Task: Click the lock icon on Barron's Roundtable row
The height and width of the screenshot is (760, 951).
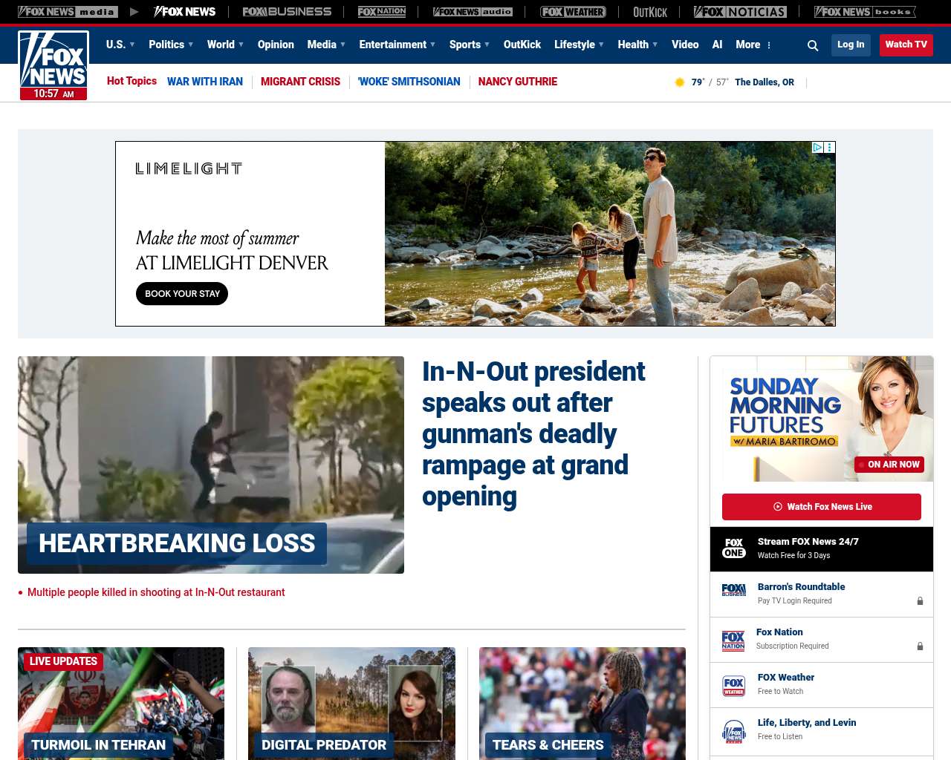Action: pyautogui.click(x=920, y=601)
